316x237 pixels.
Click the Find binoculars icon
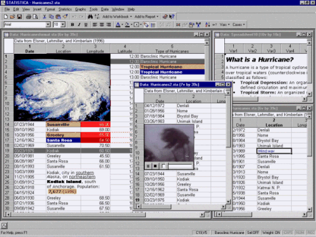[x=90, y=16]
